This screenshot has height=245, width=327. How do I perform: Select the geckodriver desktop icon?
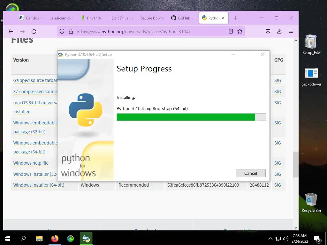(x=311, y=77)
